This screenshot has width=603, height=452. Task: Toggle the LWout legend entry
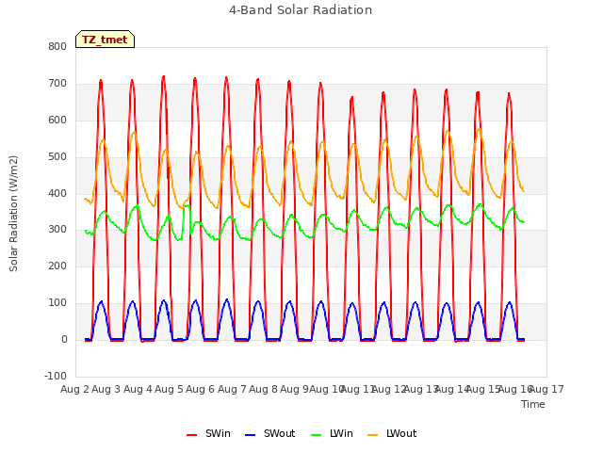392,433
